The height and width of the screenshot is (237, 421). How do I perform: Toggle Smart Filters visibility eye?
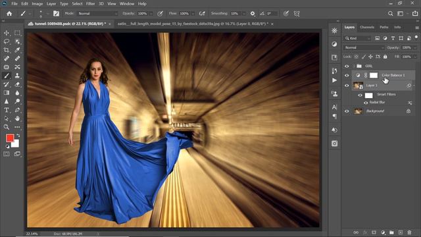click(360, 95)
